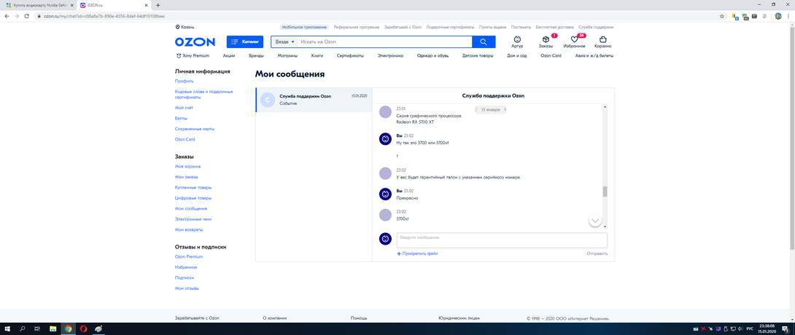The width and height of the screenshot is (795, 335).
Task: Click the chat scrollbar up arrow
Action: [x=605, y=107]
